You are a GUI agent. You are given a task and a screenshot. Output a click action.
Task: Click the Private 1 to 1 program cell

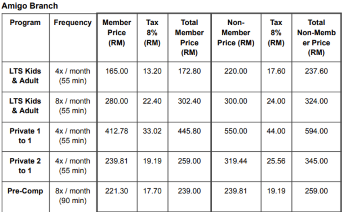point(25,136)
